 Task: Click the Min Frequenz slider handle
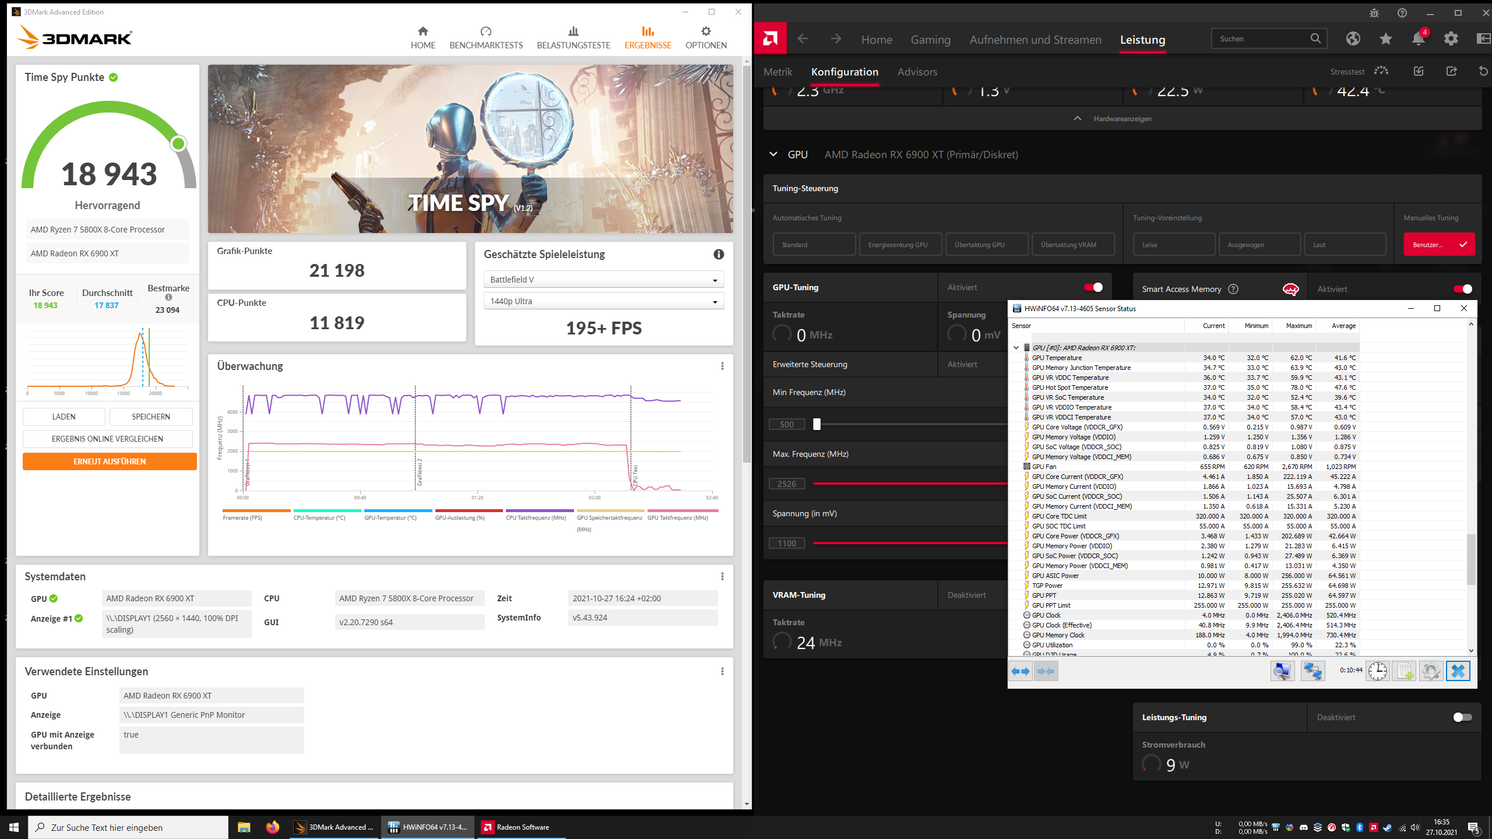pyautogui.click(x=817, y=424)
